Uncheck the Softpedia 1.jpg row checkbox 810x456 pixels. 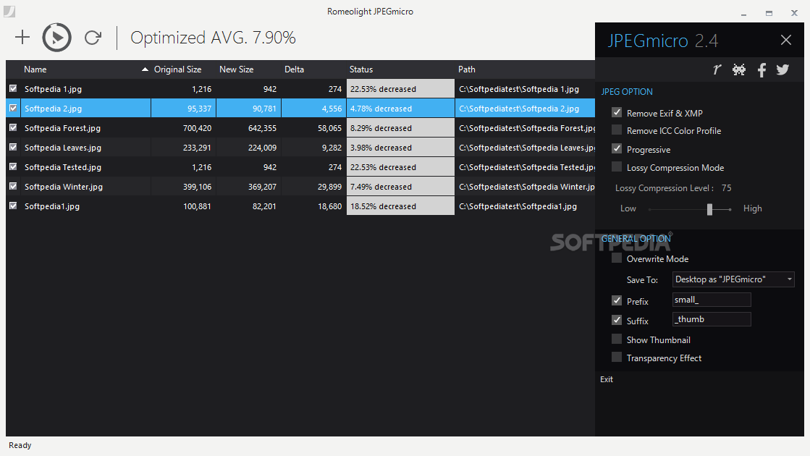click(x=14, y=89)
